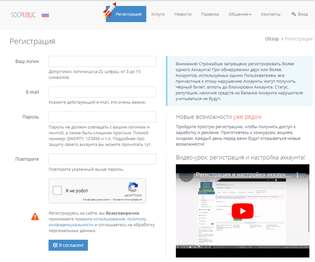Expand the Общение dropdown menu
Screen dimensions: 315x262
(x=240, y=14)
